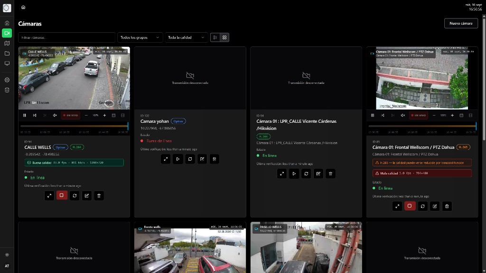The image size is (486, 273).
Task: Click EN VIVO on the Frontal Wellscom player
Action: [419, 116]
